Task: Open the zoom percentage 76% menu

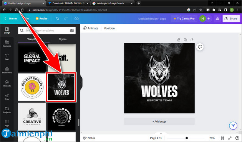Action: pyautogui.click(x=212, y=138)
